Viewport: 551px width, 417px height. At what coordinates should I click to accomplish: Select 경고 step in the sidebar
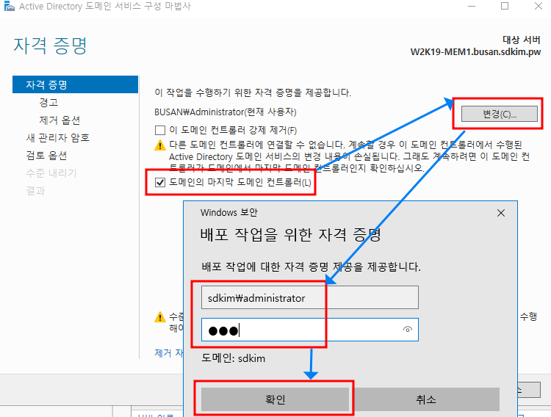(48, 102)
